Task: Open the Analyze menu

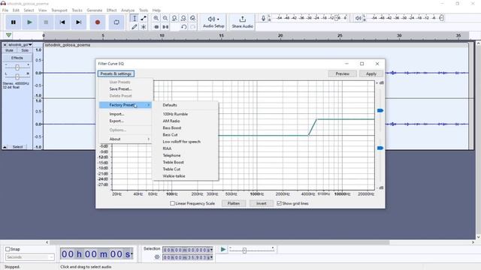Action: (128, 10)
